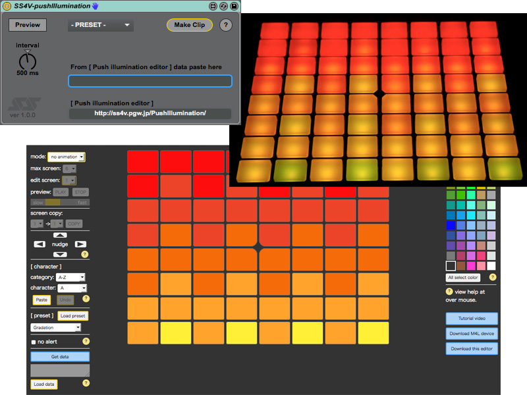The height and width of the screenshot is (395, 527).
Task: Open the Gradation preset dropdown
Action: 56,327
